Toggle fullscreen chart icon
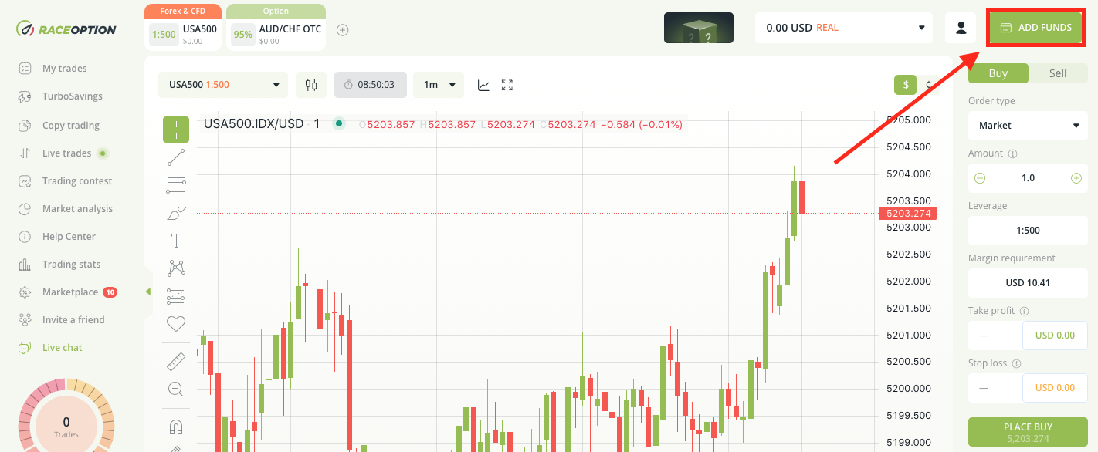 (507, 85)
